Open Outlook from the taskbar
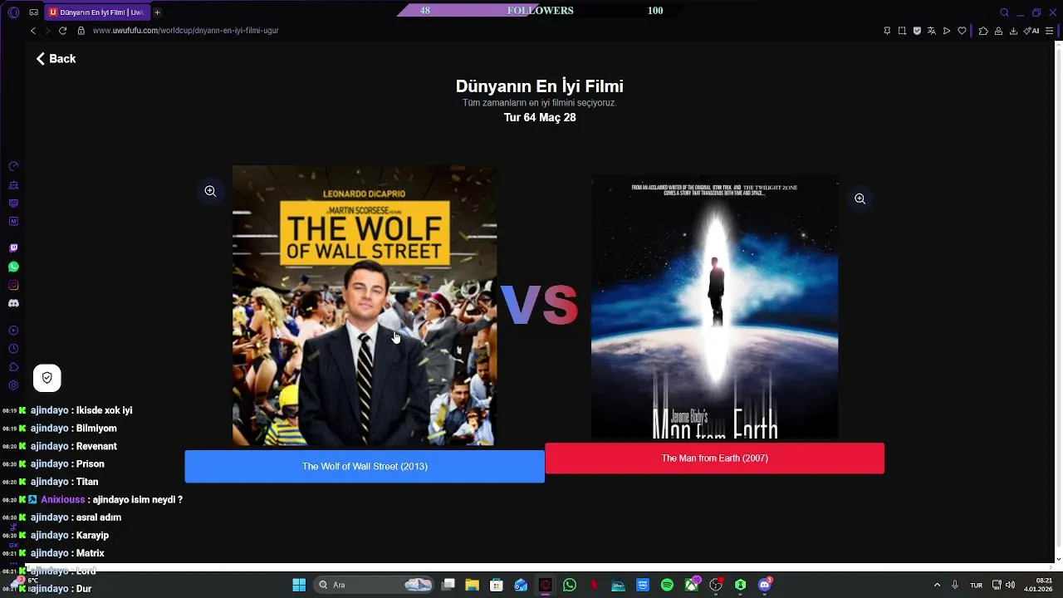Viewport: 1063px width, 598px height. (x=521, y=585)
